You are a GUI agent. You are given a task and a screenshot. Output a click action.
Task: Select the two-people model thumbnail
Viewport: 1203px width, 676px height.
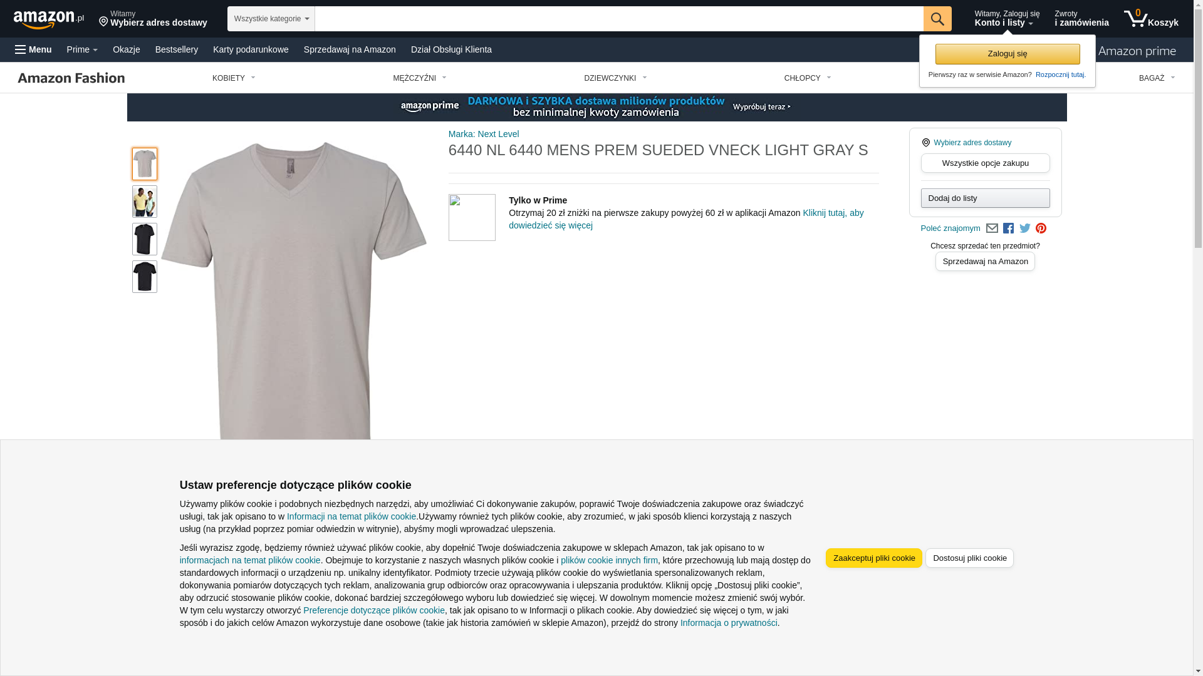145,202
